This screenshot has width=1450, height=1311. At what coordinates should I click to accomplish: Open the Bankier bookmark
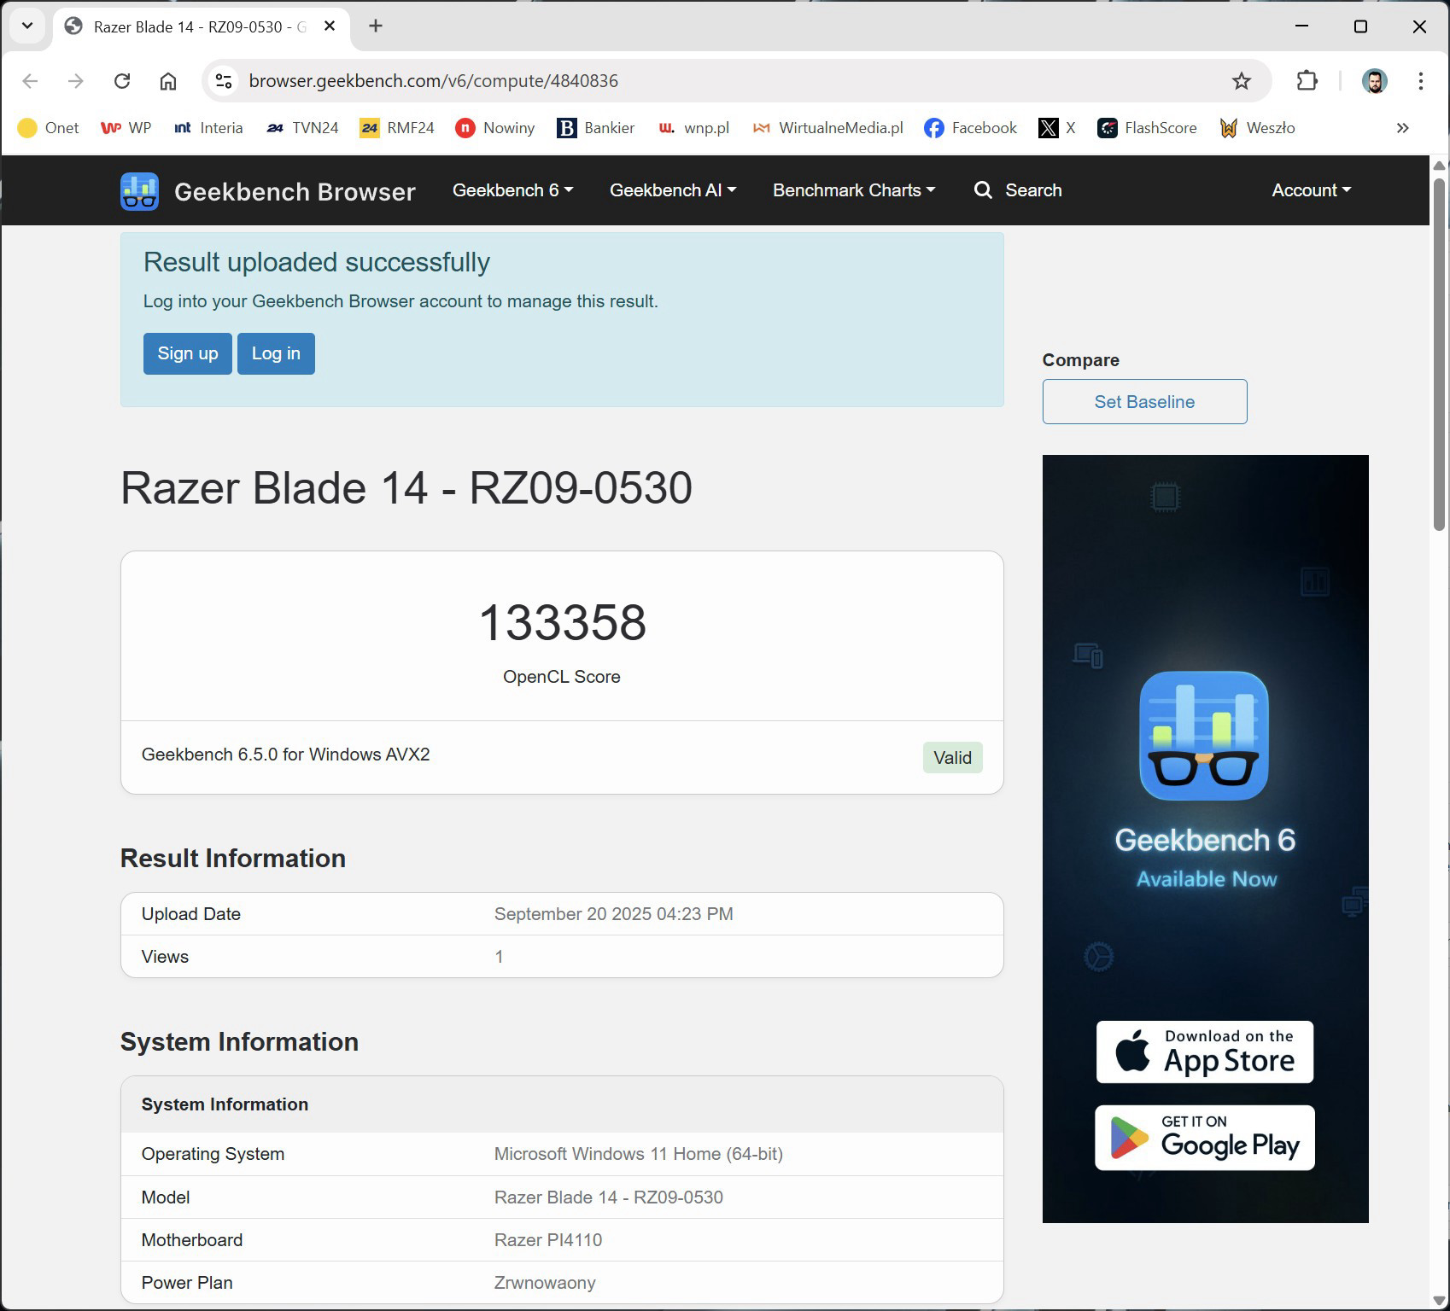pos(596,128)
